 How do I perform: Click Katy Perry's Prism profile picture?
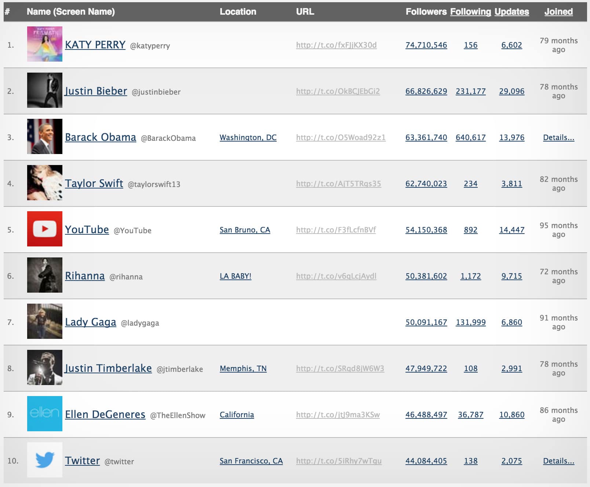pyautogui.click(x=44, y=44)
